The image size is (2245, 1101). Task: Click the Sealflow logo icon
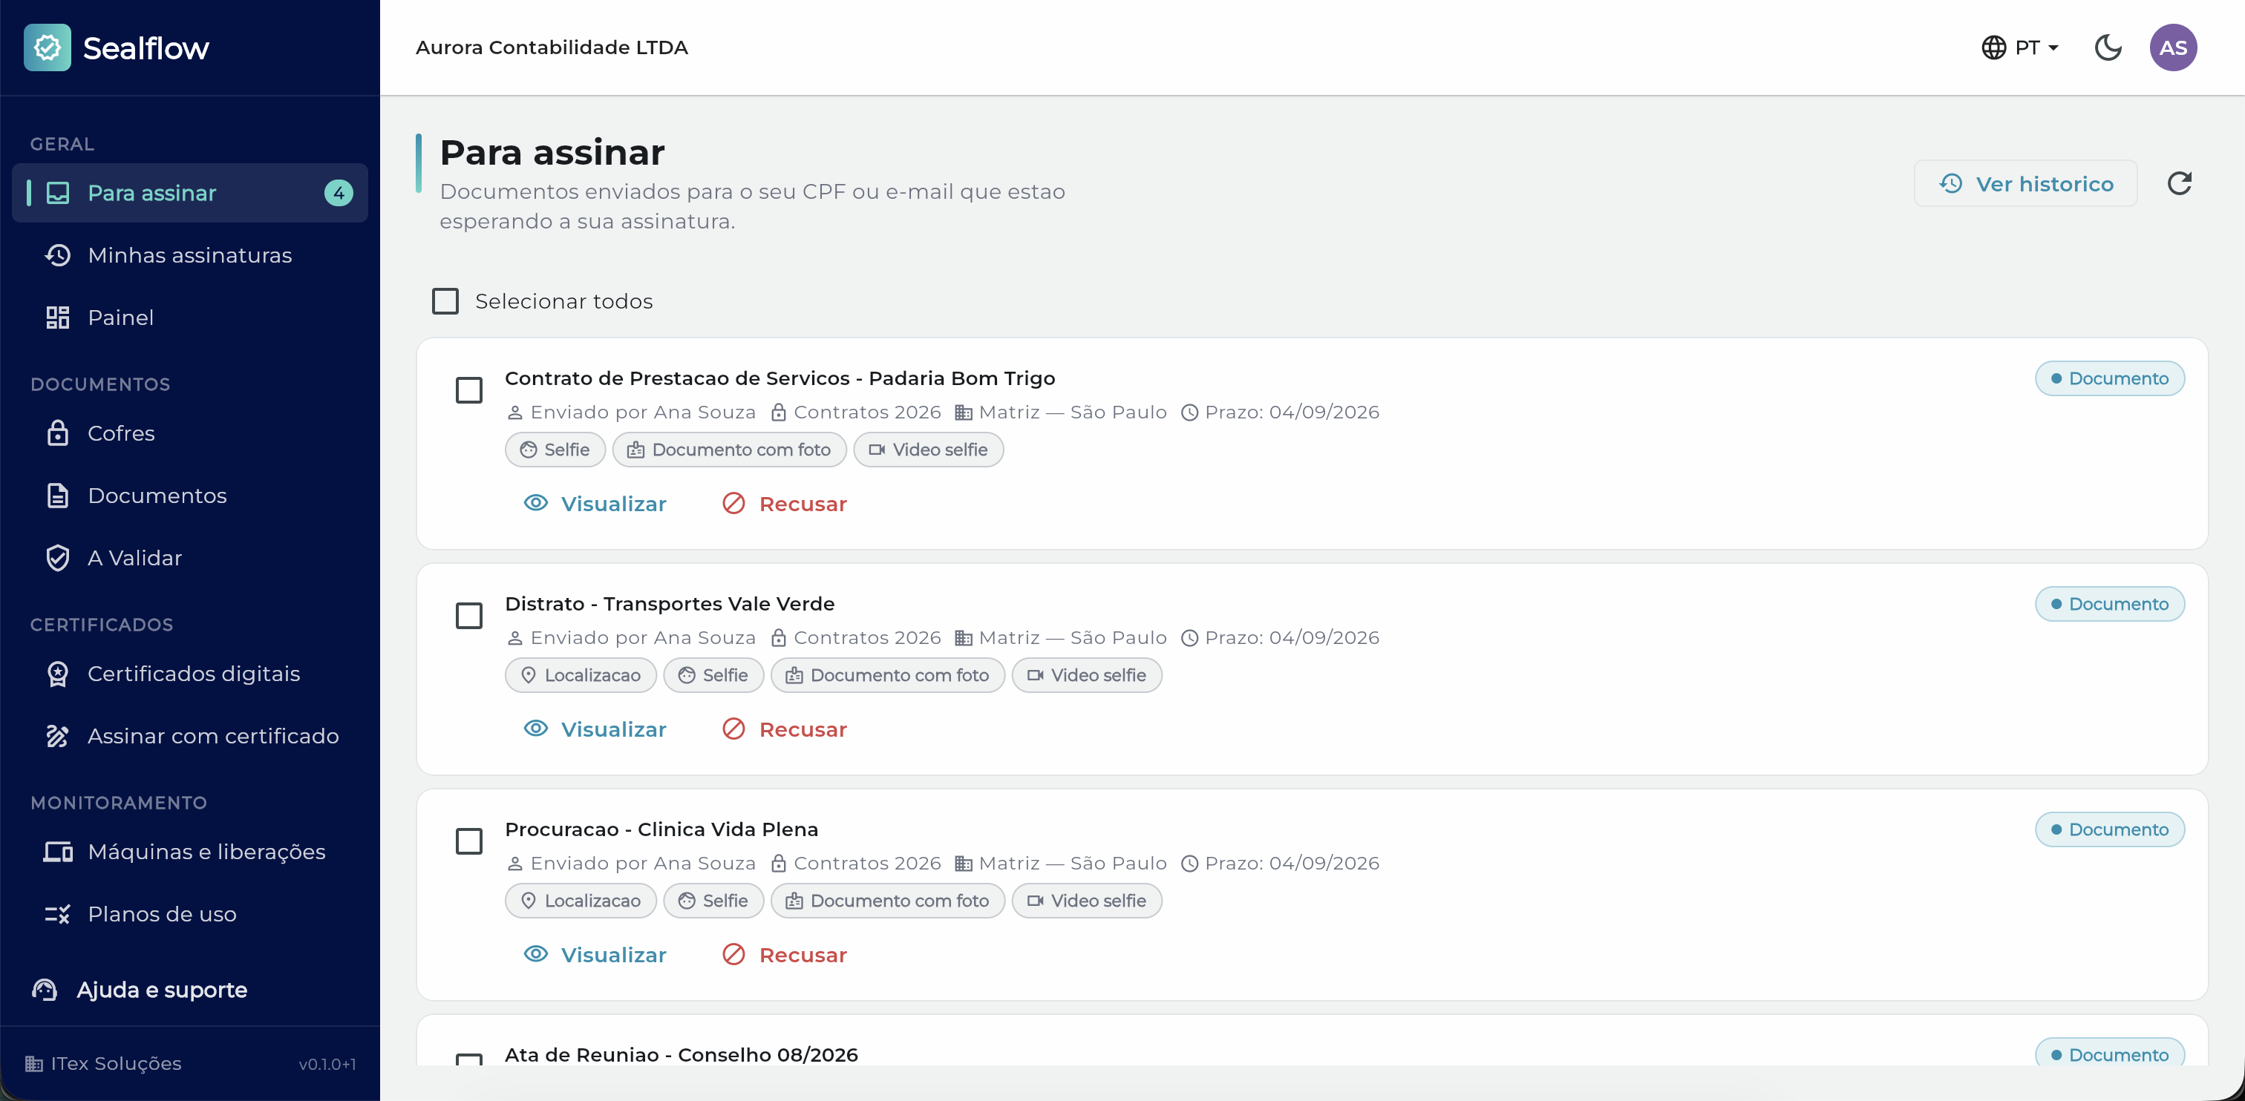47,47
